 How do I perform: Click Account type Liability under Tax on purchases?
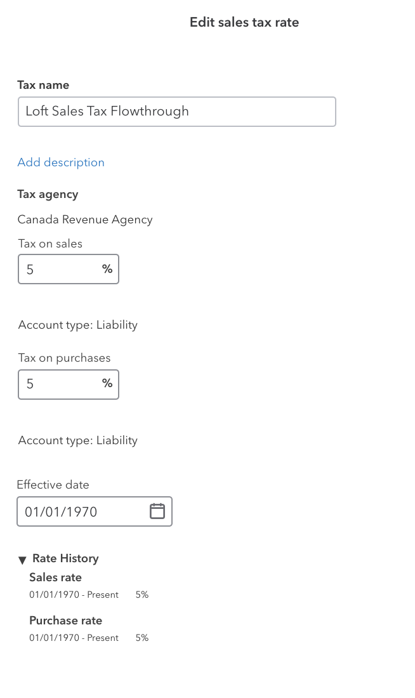[x=77, y=440]
